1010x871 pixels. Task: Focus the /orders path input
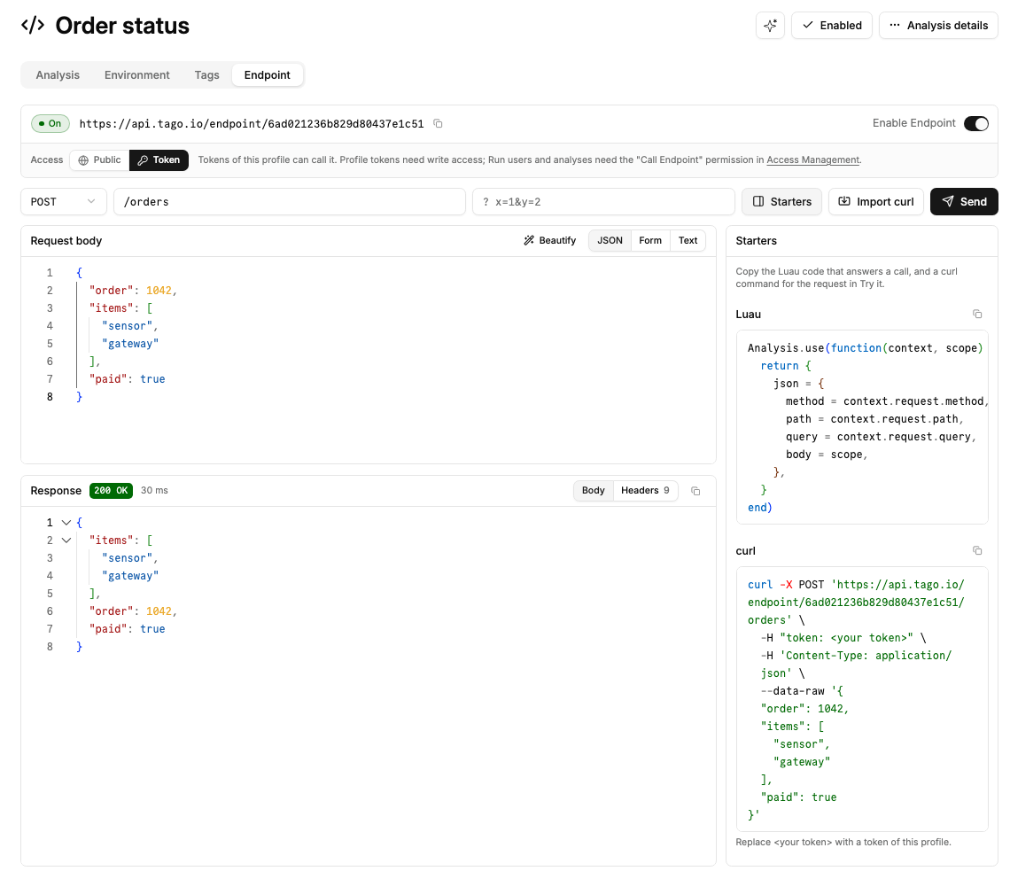coord(290,202)
